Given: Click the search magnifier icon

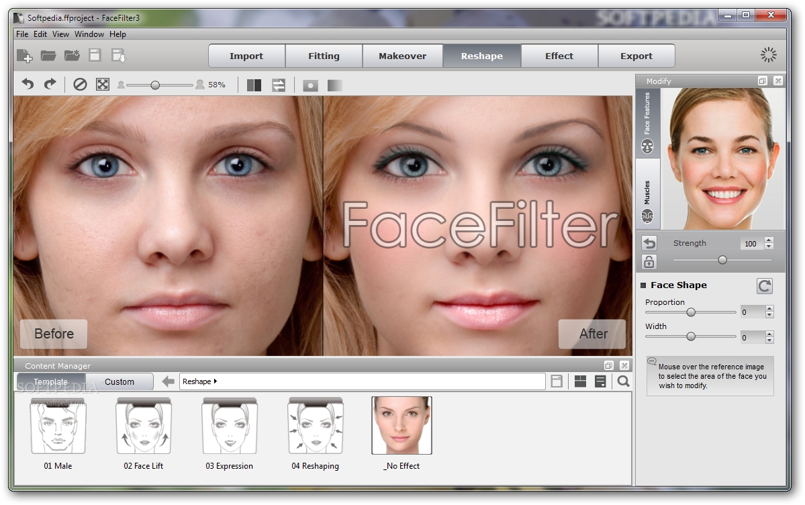Looking at the screenshot, I should pos(623,381).
